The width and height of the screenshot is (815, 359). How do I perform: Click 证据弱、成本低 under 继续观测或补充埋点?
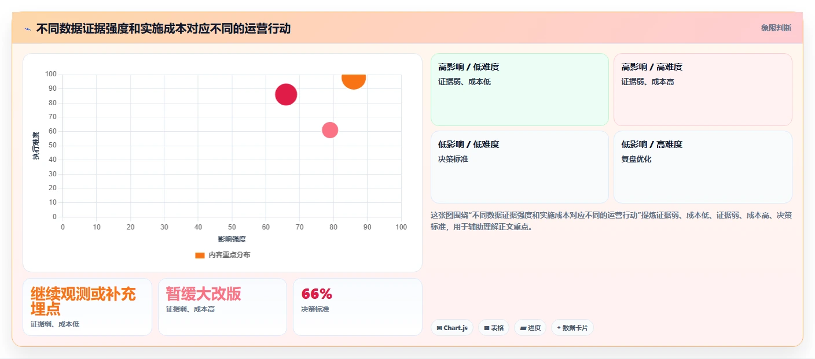pos(55,324)
